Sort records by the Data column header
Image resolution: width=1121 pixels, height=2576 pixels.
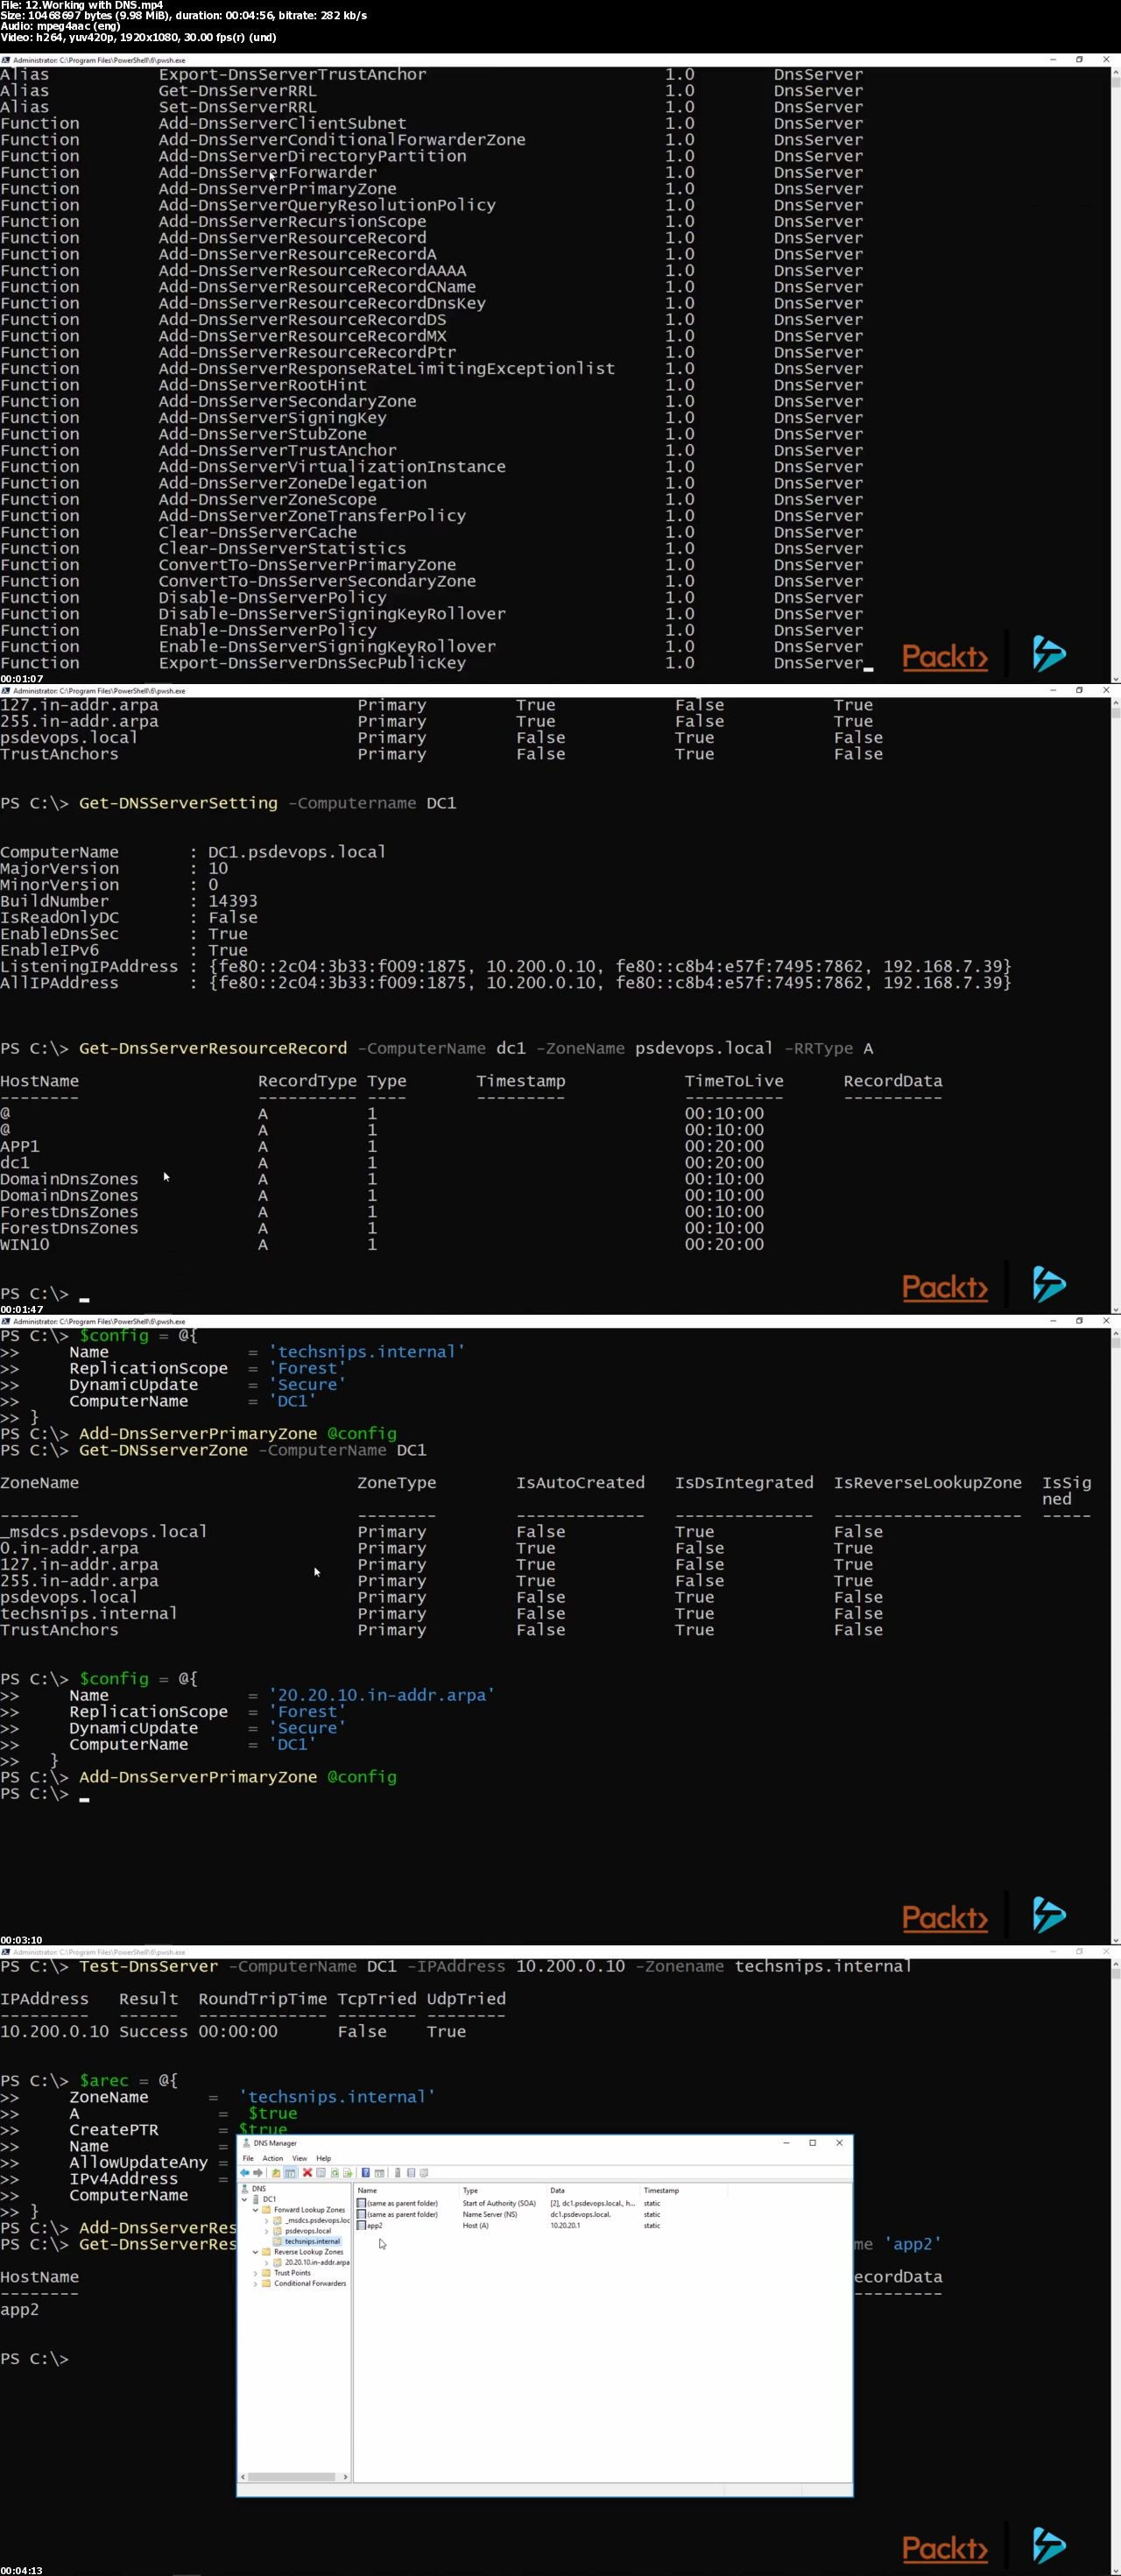pyautogui.click(x=557, y=2191)
